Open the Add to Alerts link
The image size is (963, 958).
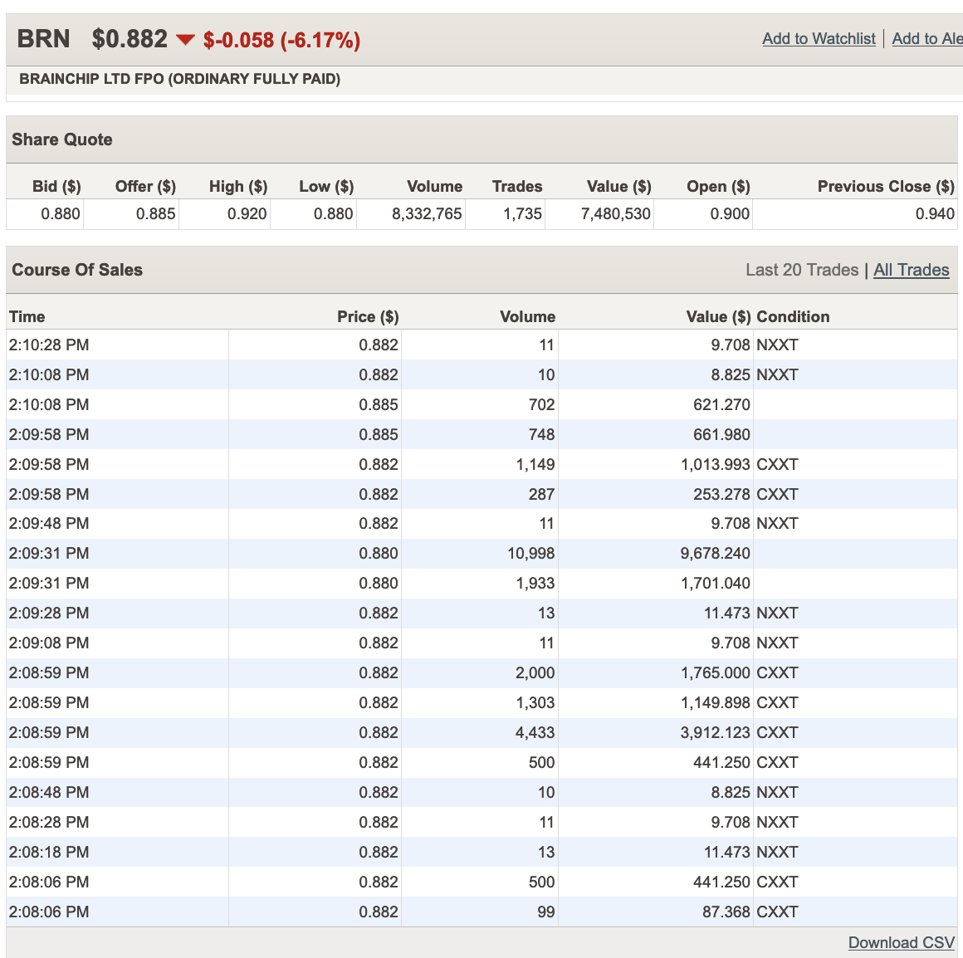(x=926, y=39)
